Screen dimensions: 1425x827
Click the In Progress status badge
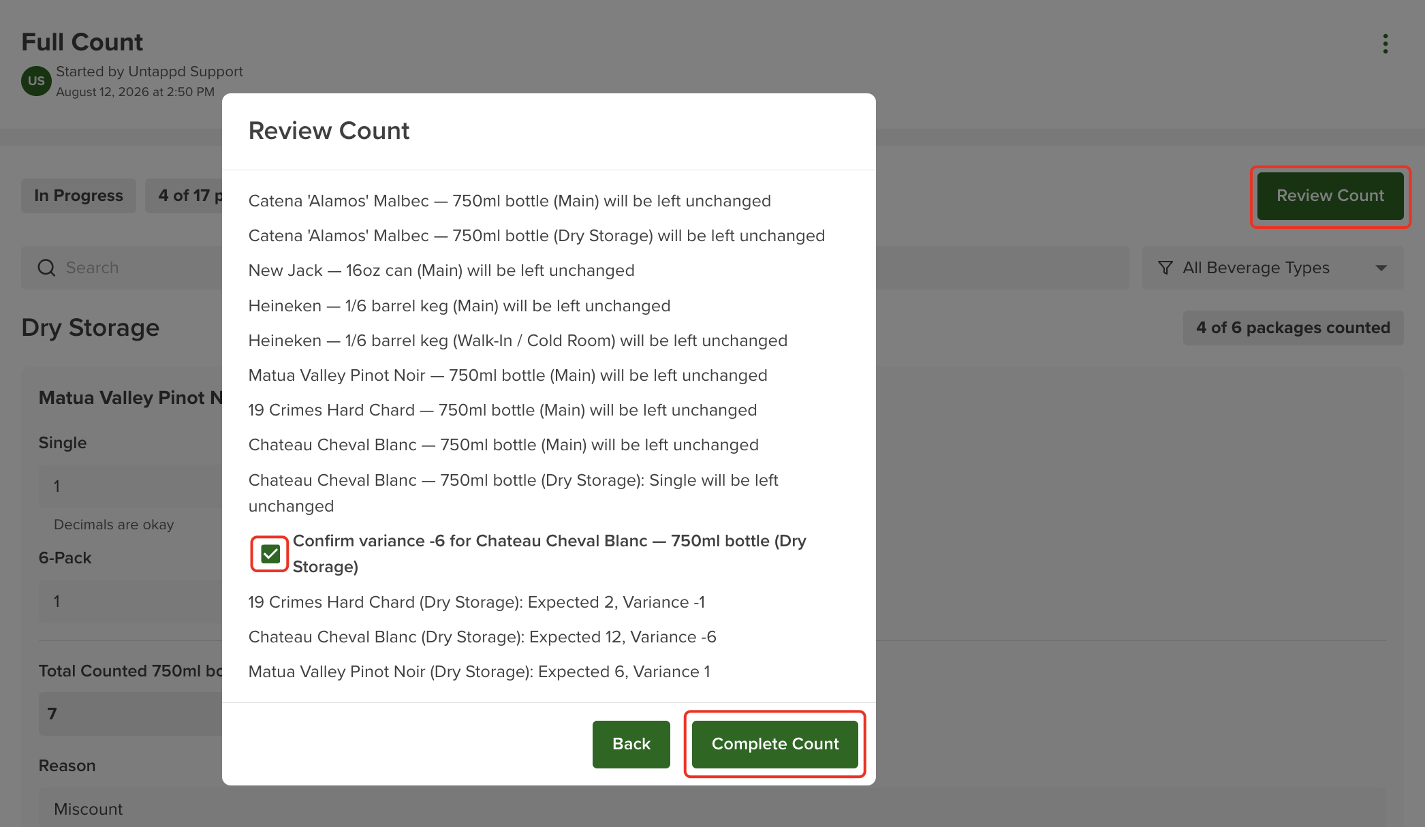[x=79, y=196]
